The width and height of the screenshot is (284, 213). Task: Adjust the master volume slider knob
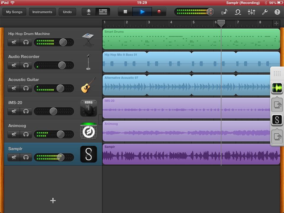click(x=210, y=12)
